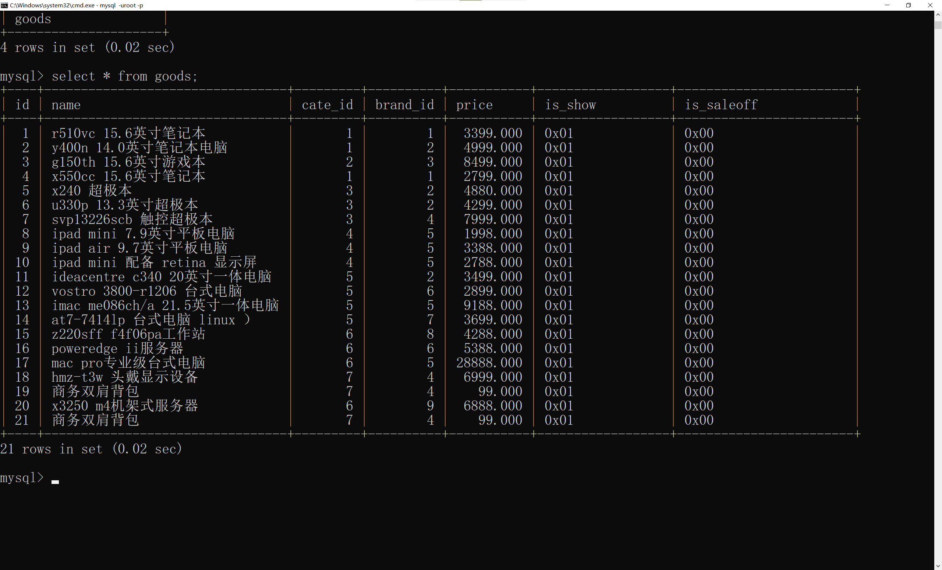Click the vertical scrollbar thumb
Image resolution: width=942 pixels, height=570 pixels.
point(938,25)
